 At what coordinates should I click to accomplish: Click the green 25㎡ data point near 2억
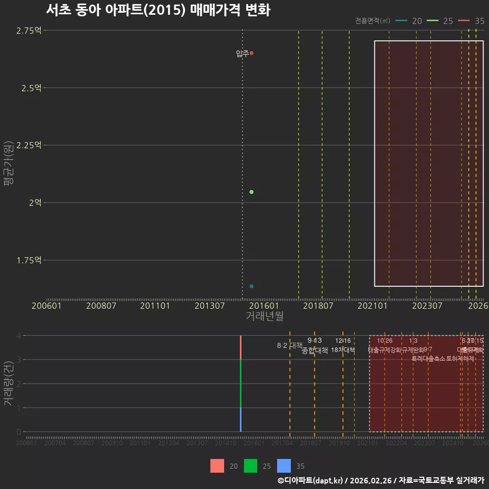tap(251, 192)
